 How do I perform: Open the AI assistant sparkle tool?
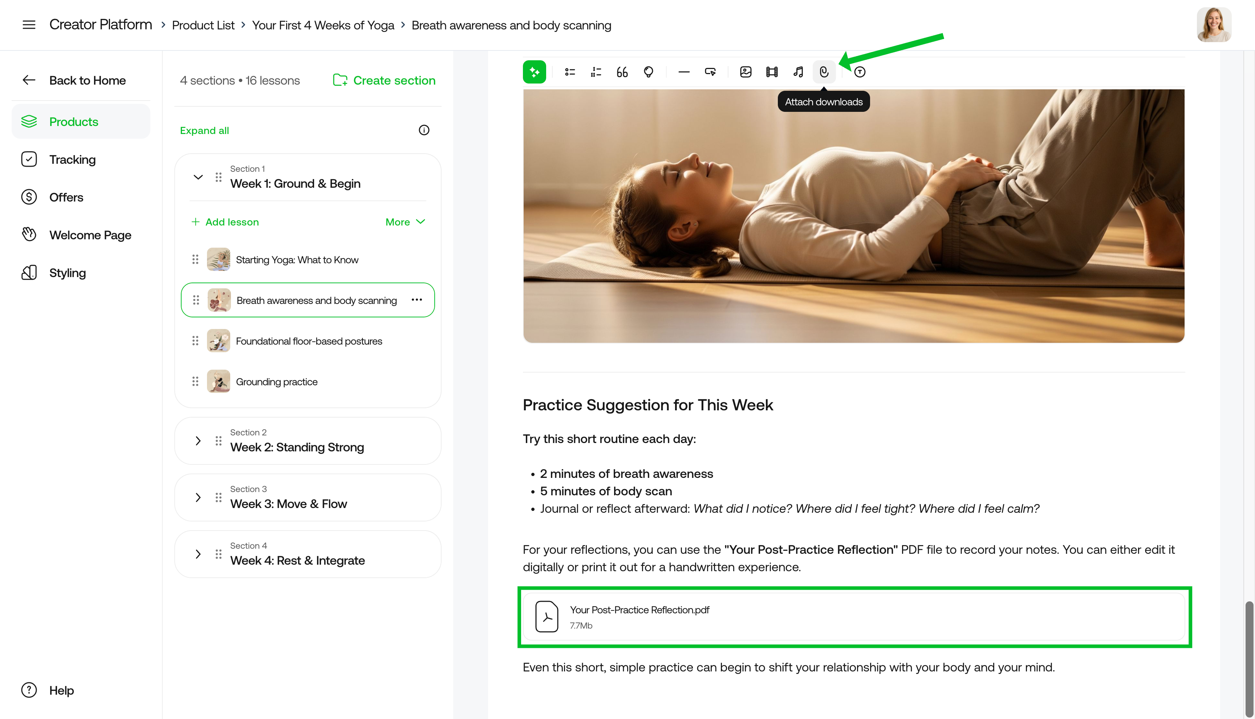click(x=535, y=72)
